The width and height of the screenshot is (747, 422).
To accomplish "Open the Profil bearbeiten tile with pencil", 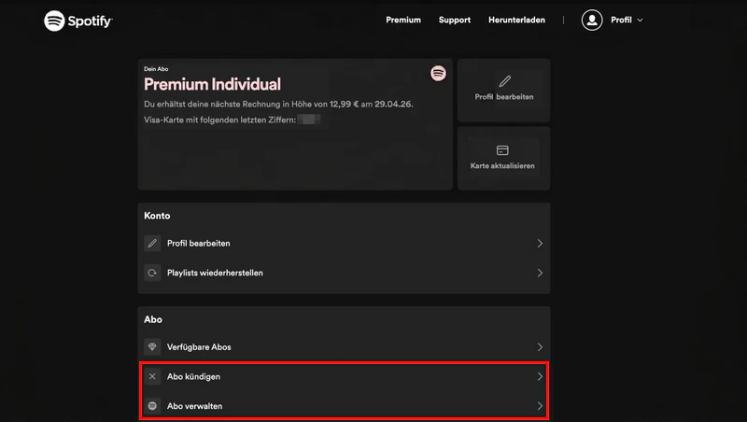I will (x=503, y=90).
